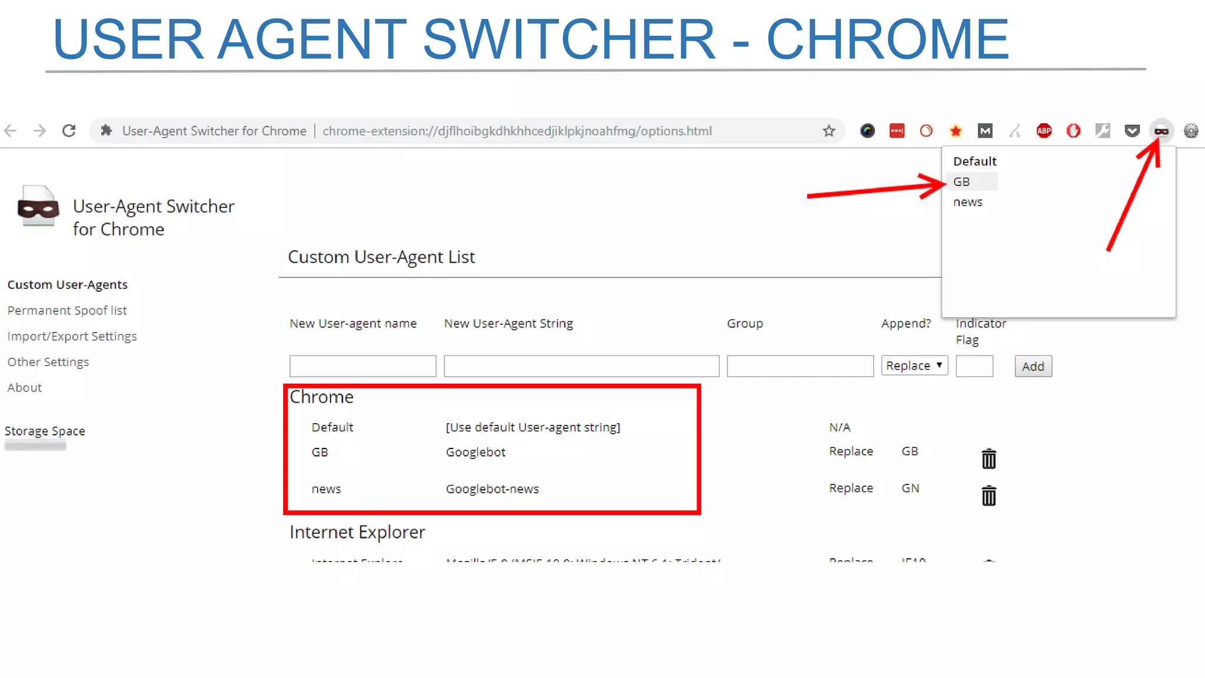This screenshot has height=678, width=1205.
Task: Click the Add button
Action: tap(1033, 366)
